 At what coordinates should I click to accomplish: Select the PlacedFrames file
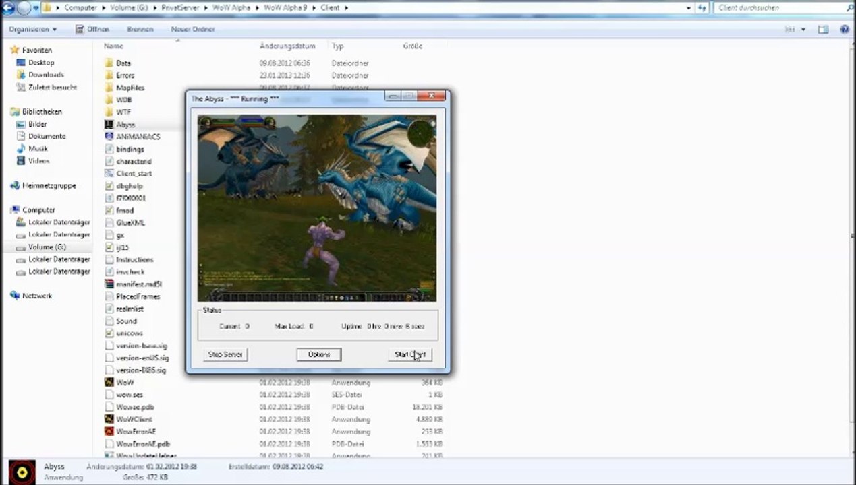[138, 296]
